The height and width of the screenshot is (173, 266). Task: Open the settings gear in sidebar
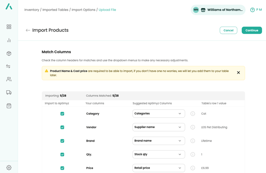[9, 168]
